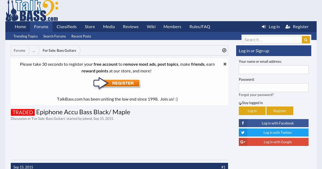Screen dimensions: 322x169
Task: Open Recent Posts sub-navigation link
Action: coord(81,36)
